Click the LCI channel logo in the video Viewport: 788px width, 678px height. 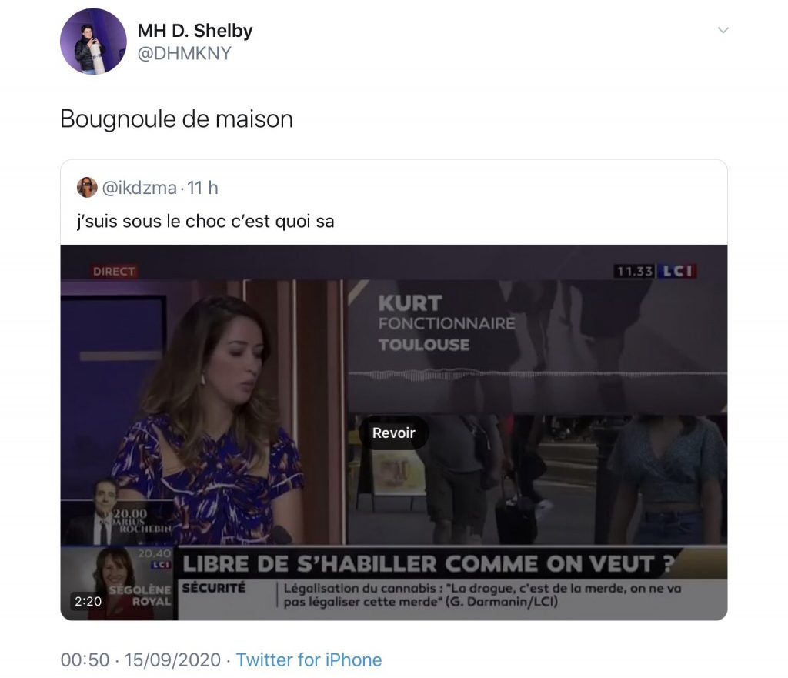676,272
